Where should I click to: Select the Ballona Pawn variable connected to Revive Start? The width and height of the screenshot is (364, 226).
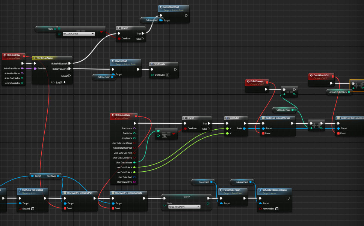pos(104,77)
